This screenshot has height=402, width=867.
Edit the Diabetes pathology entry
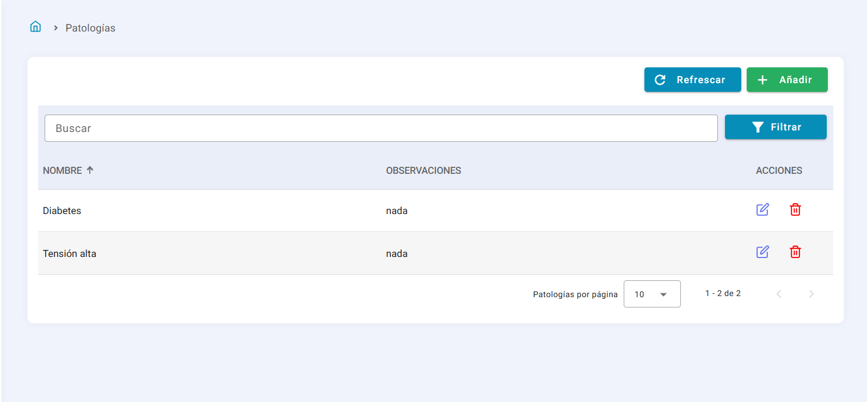763,210
